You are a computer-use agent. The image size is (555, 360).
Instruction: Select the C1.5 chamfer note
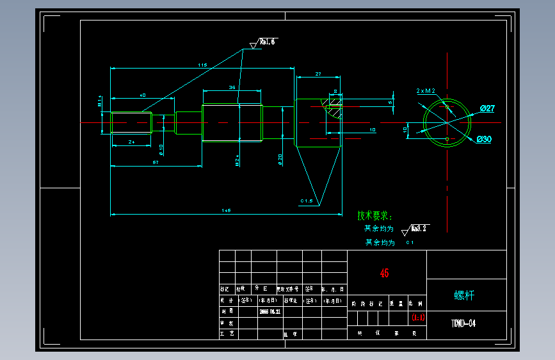[x=307, y=201]
